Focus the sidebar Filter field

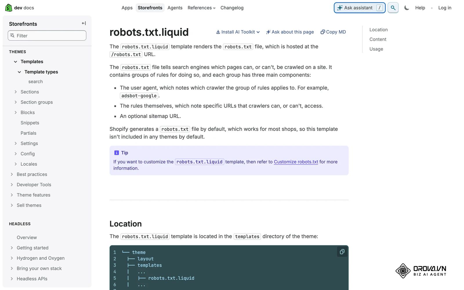click(47, 36)
